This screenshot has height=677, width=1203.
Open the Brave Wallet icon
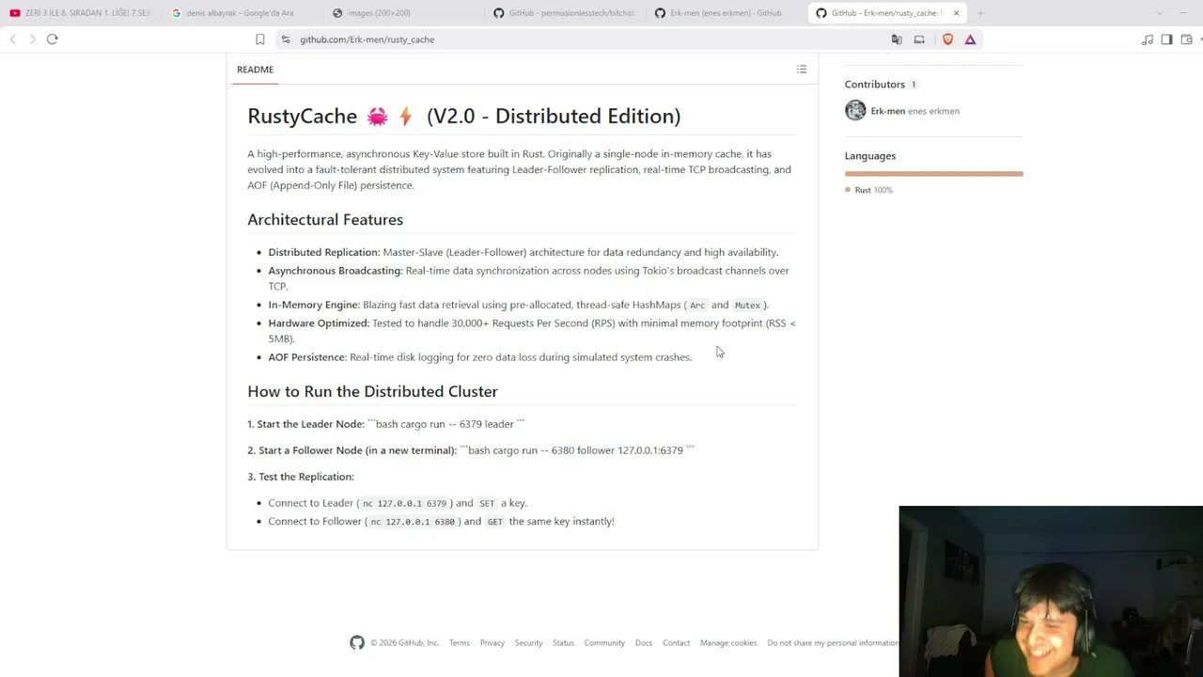point(1187,39)
